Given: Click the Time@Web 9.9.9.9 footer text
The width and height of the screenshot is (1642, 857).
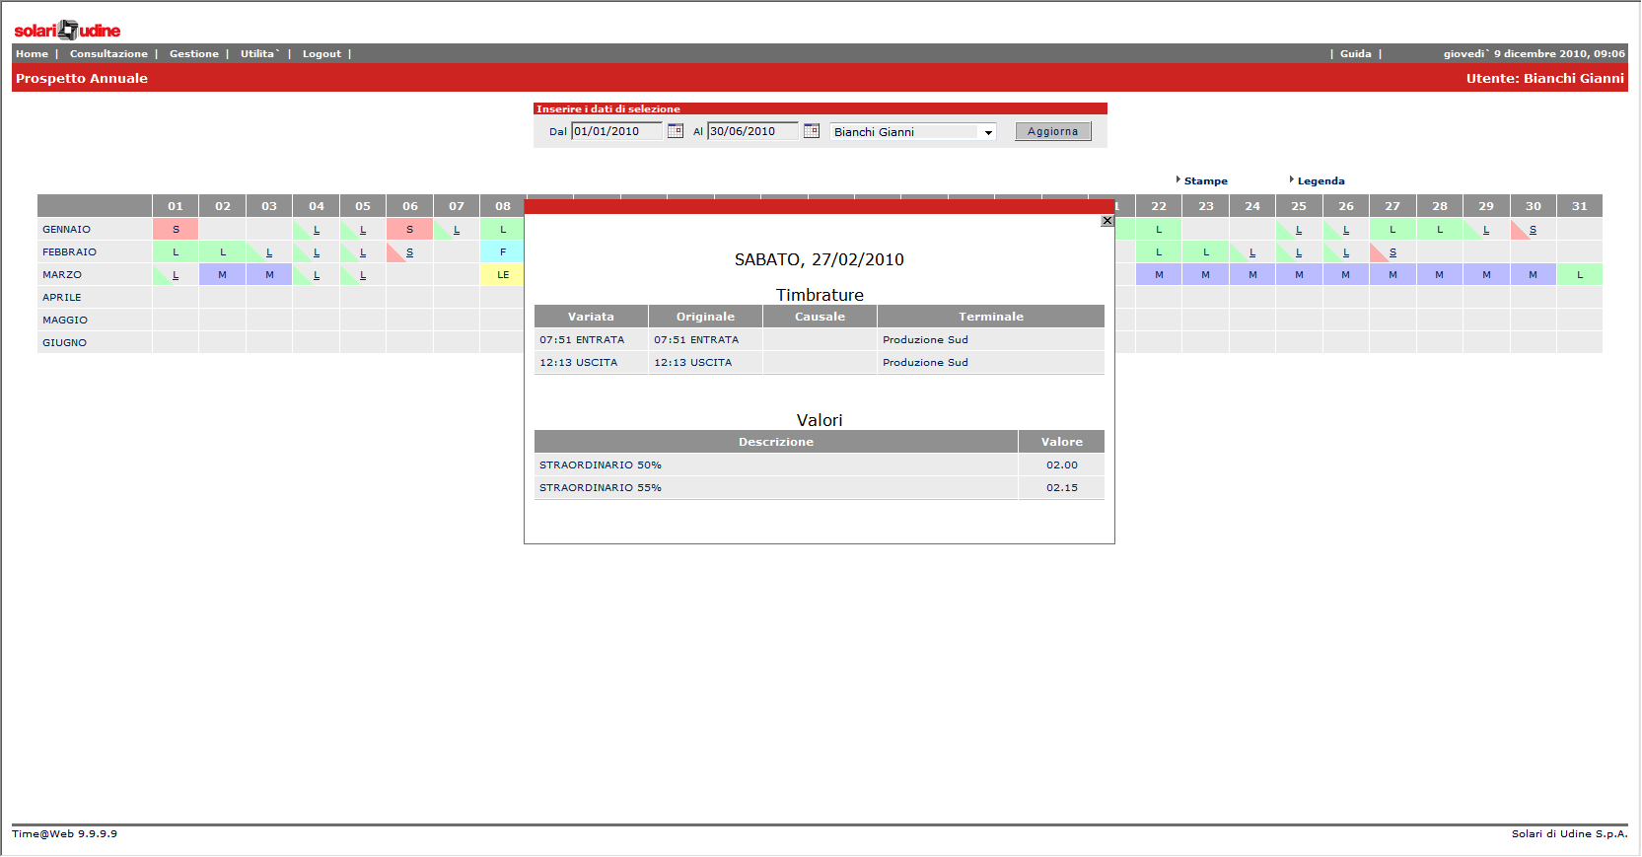Looking at the screenshot, I should click(x=65, y=834).
